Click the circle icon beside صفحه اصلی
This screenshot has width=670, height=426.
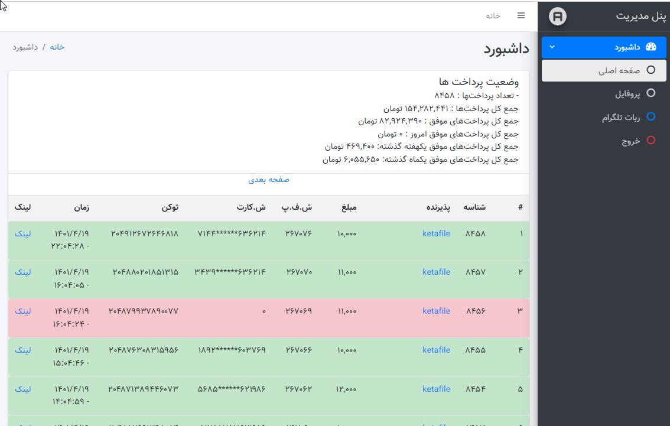tap(651, 70)
